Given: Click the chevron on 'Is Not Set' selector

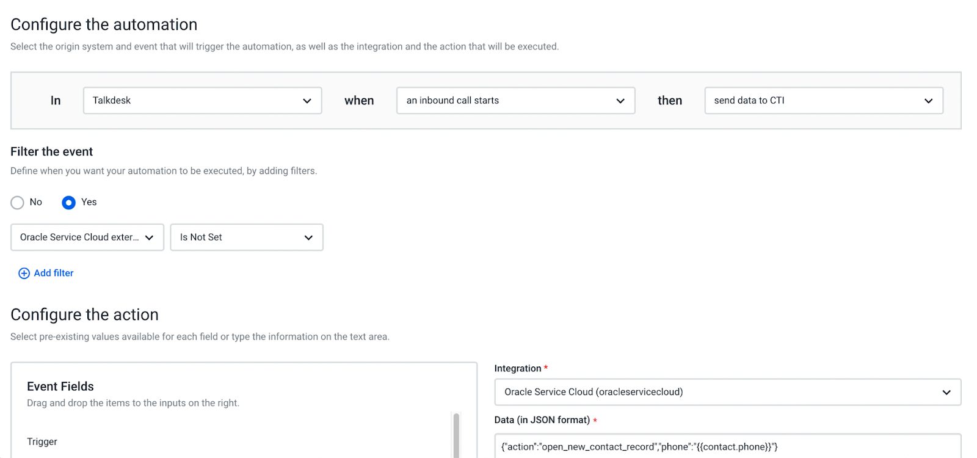Looking at the screenshot, I should point(308,238).
